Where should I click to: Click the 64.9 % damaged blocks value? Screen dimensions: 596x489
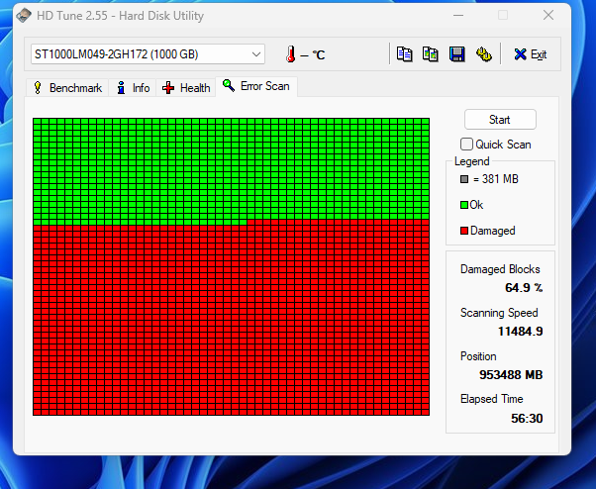click(x=524, y=288)
